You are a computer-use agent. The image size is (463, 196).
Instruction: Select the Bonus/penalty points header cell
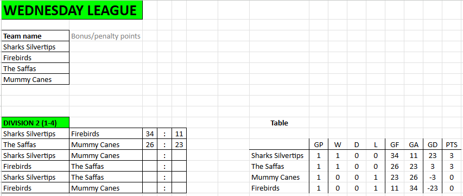(x=106, y=36)
